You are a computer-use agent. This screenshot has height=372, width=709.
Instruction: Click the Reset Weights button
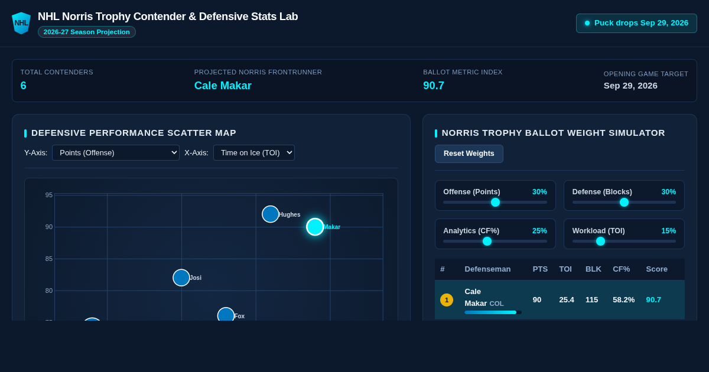pyautogui.click(x=469, y=154)
